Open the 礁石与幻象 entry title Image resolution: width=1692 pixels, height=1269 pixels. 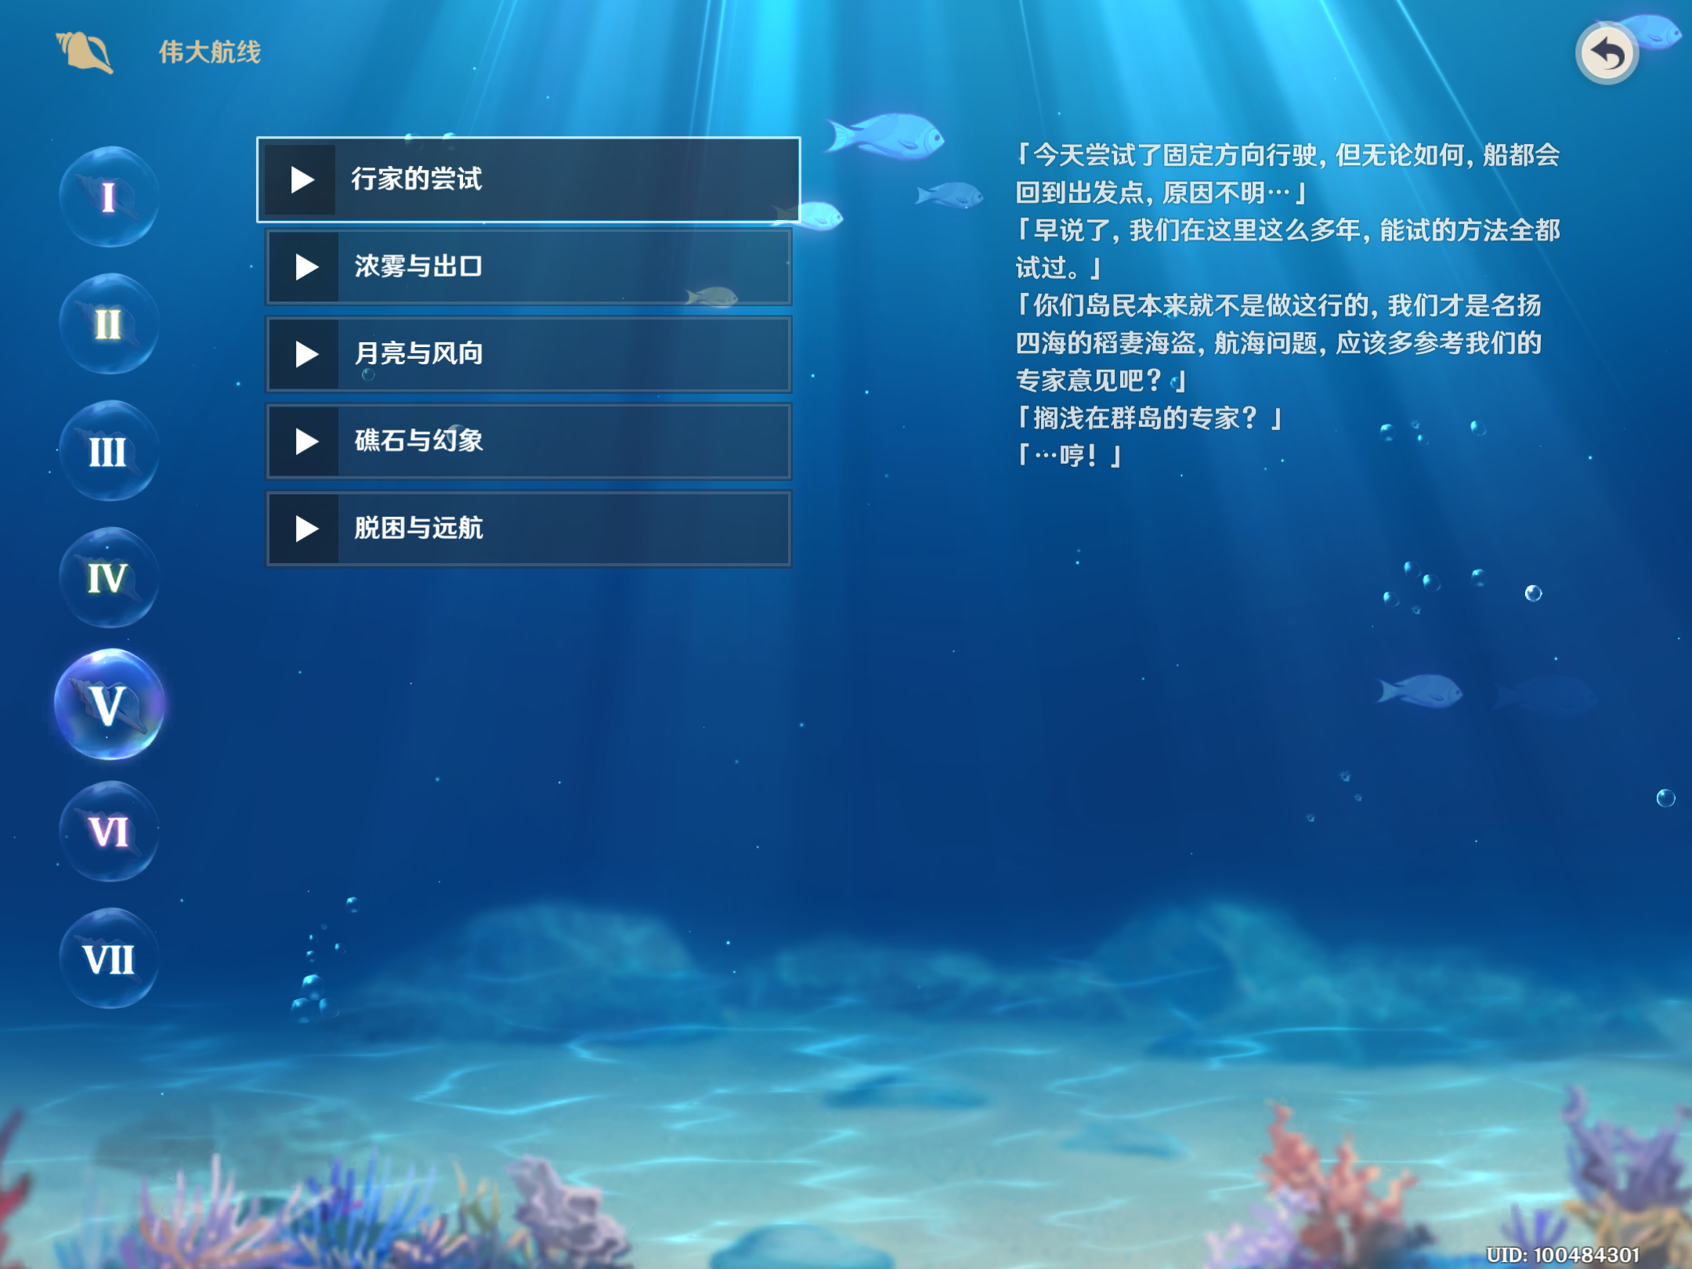point(418,441)
